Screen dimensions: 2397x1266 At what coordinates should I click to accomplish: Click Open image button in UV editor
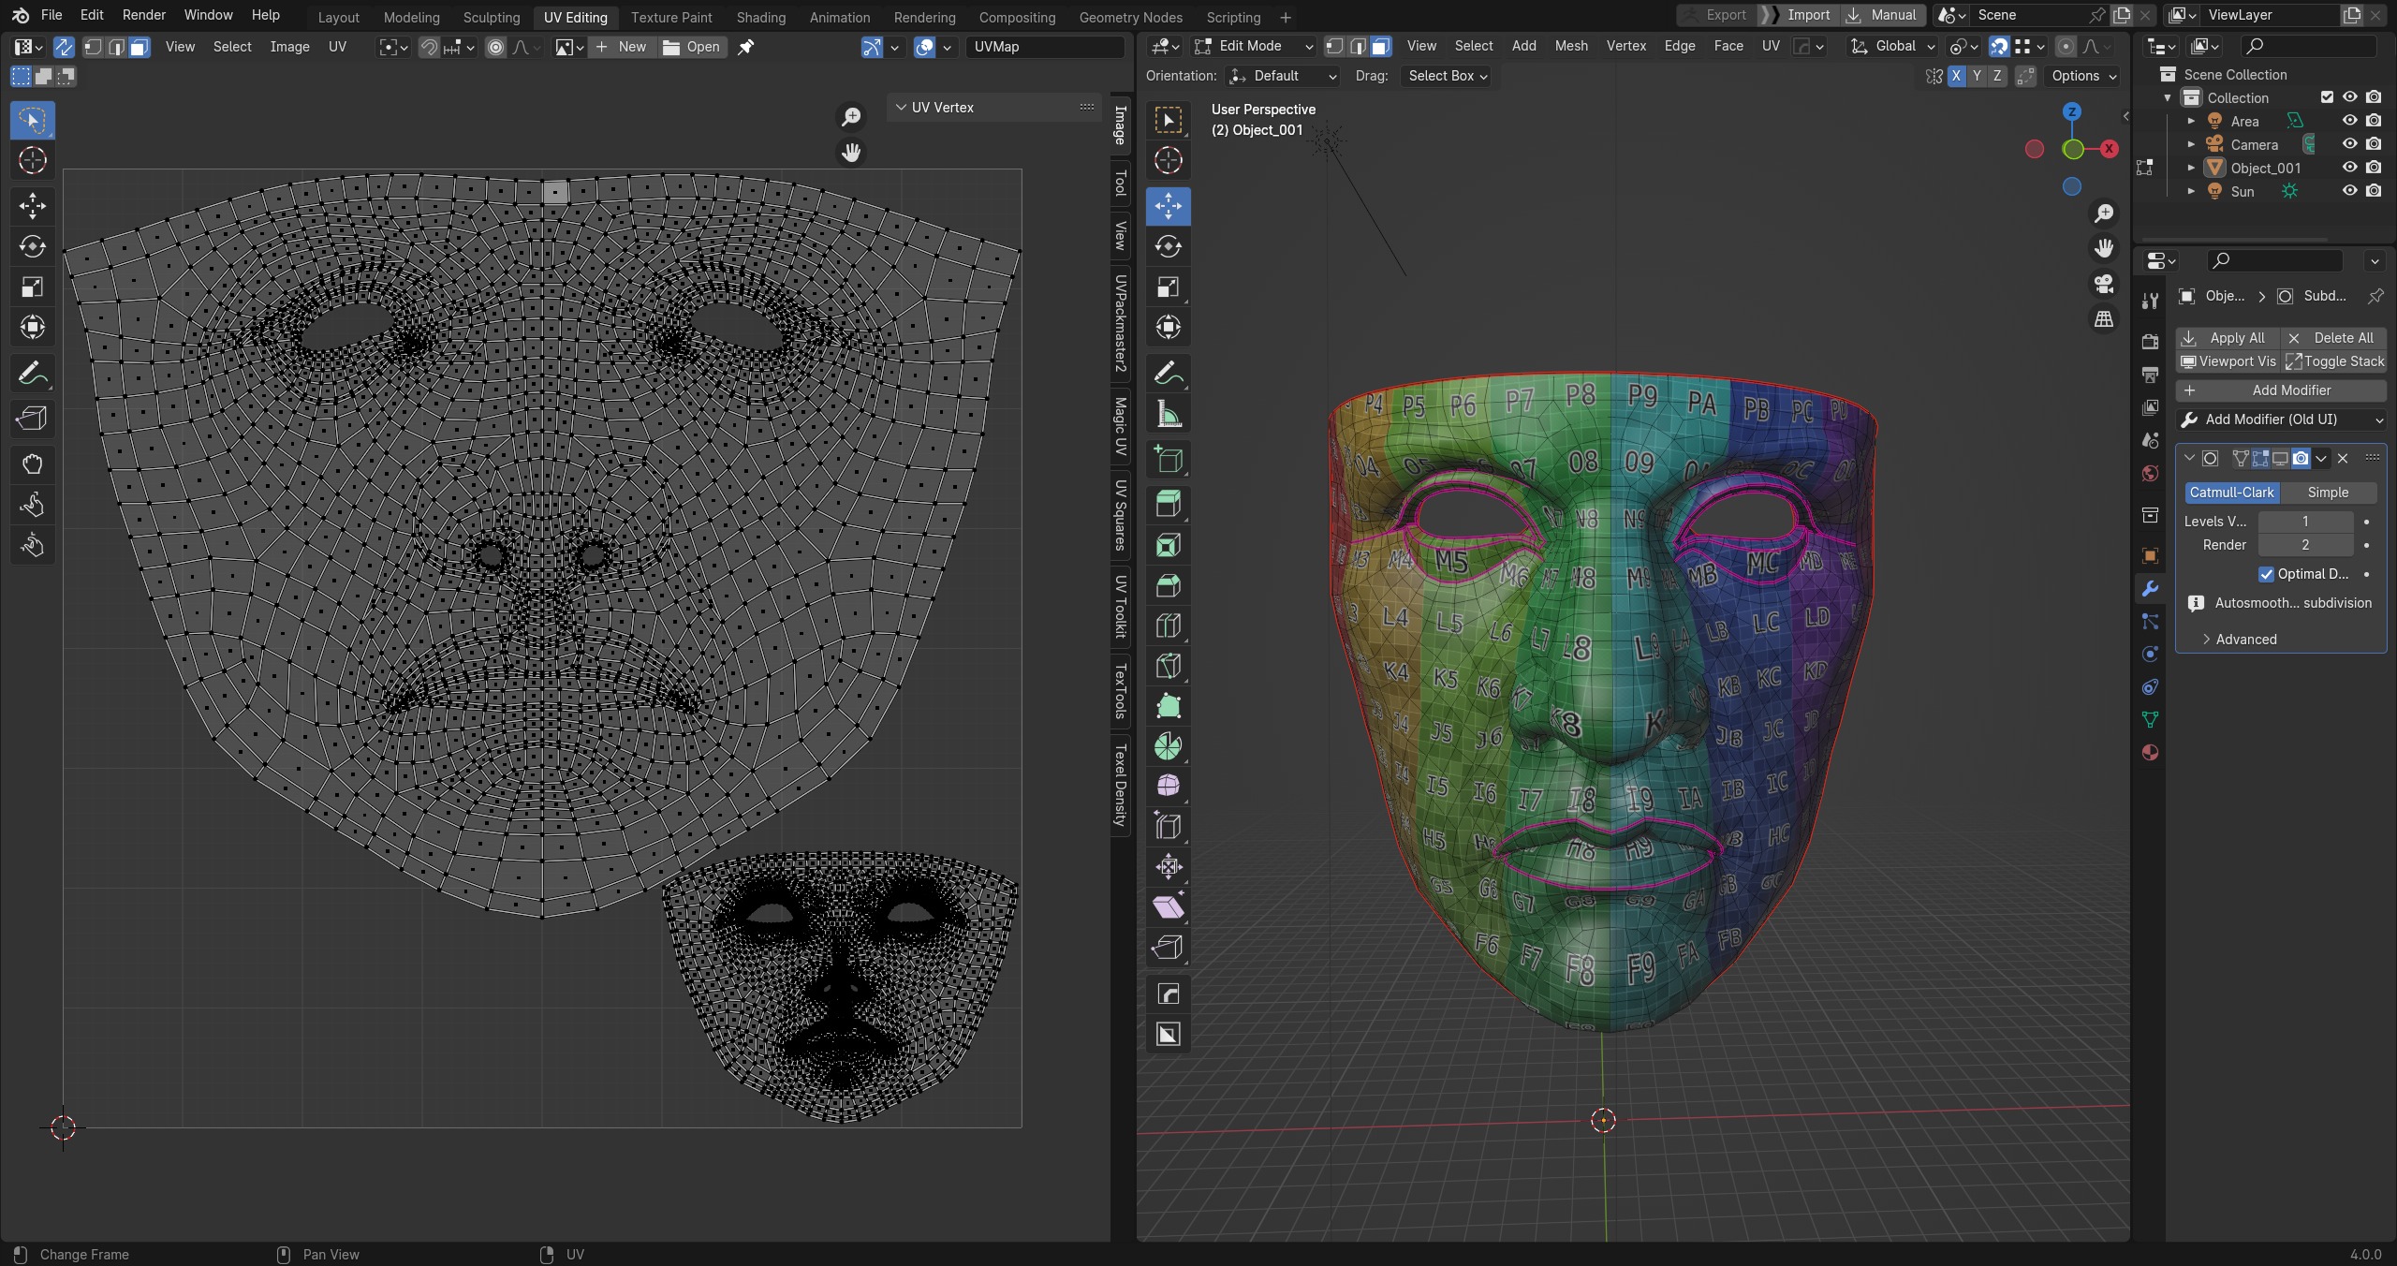691,47
